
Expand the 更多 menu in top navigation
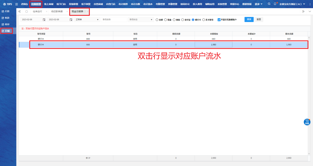click(x=259, y=4)
